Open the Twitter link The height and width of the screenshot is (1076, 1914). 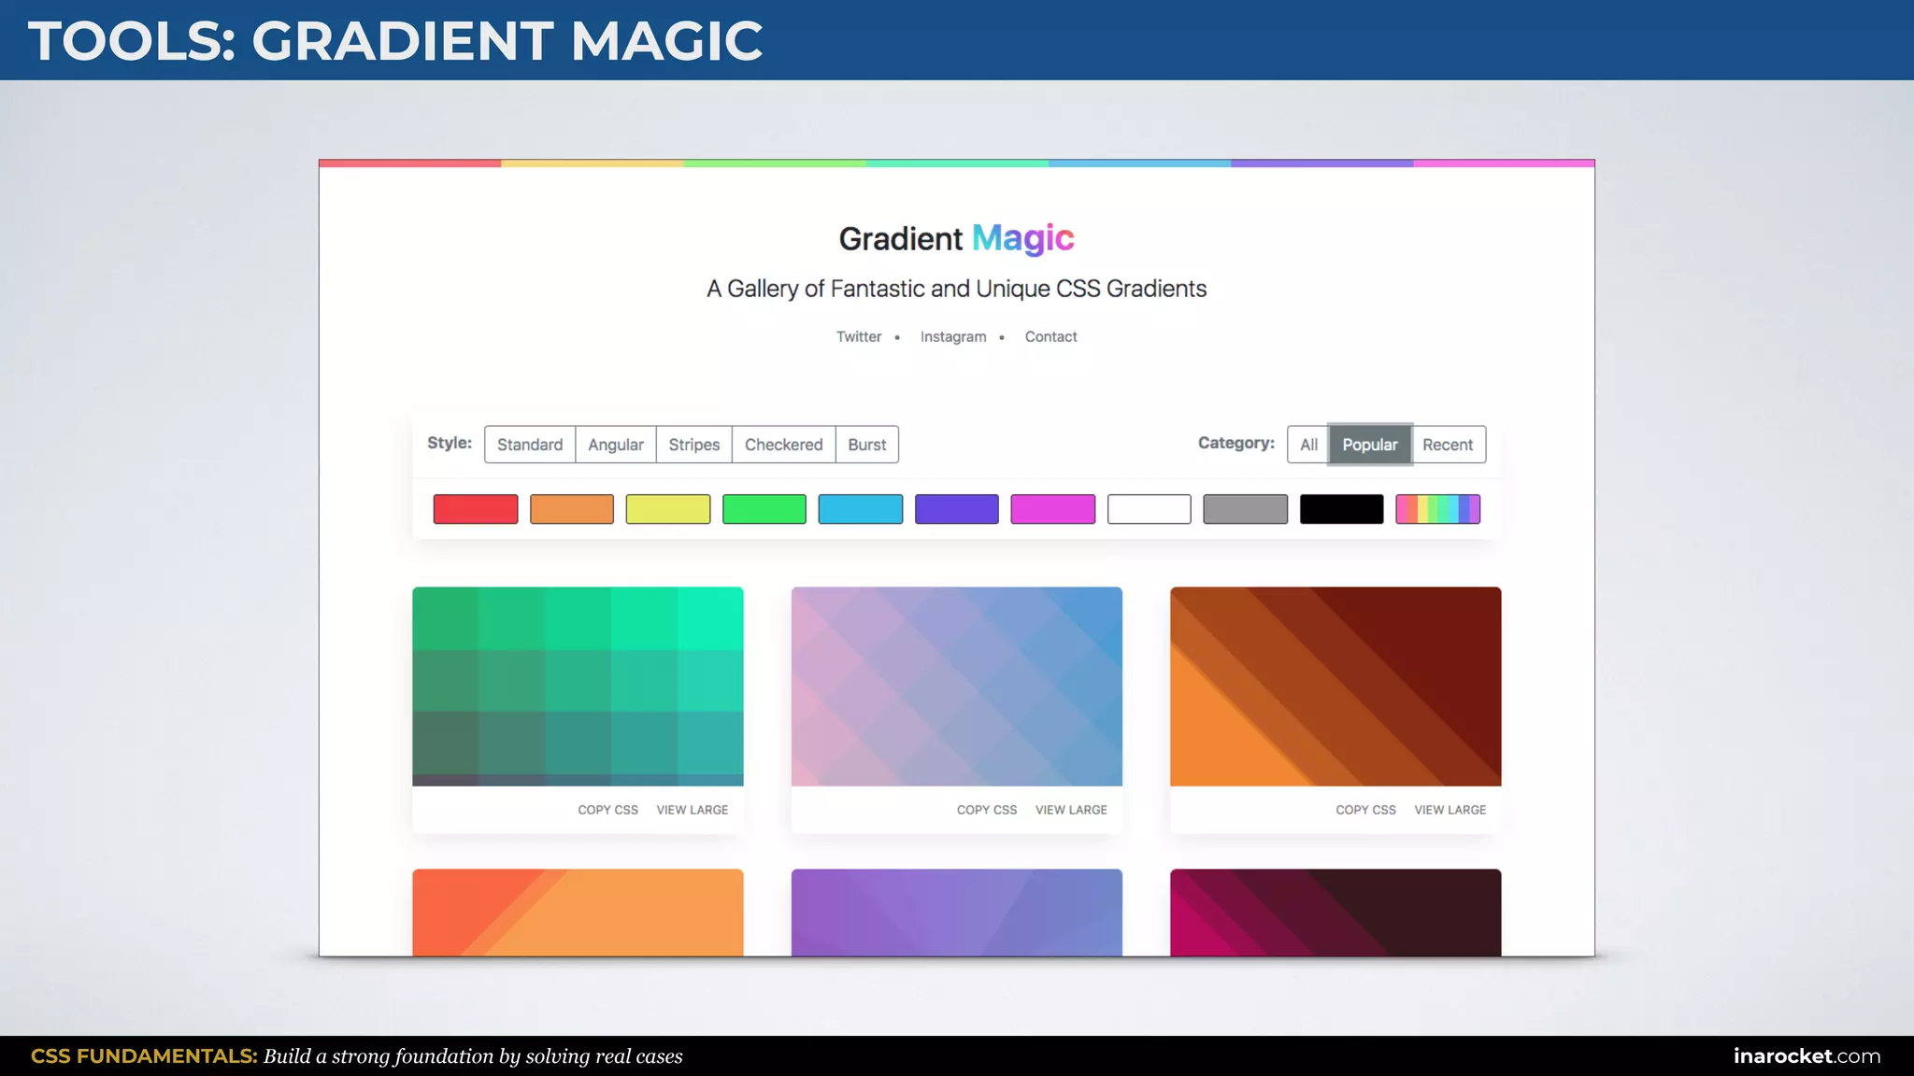(858, 336)
